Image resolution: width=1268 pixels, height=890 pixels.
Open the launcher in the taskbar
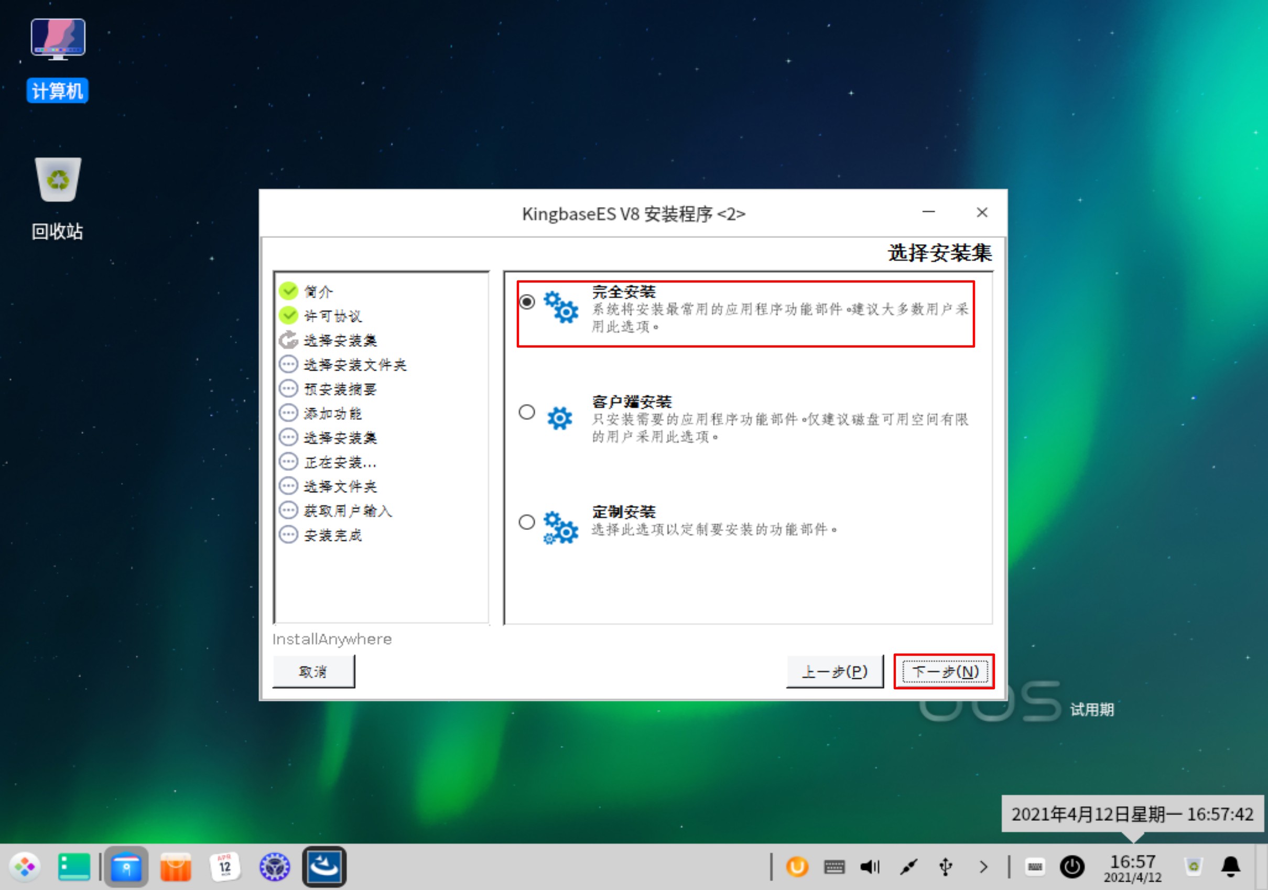tap(24, 867)
